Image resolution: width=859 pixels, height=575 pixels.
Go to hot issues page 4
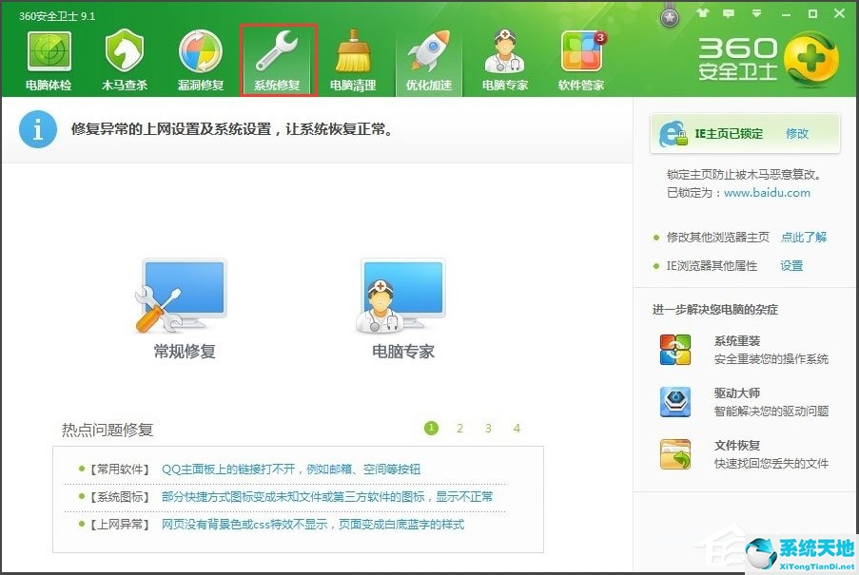517,429
